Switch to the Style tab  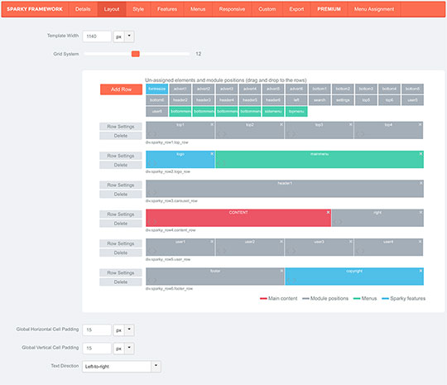pos(138,9)
